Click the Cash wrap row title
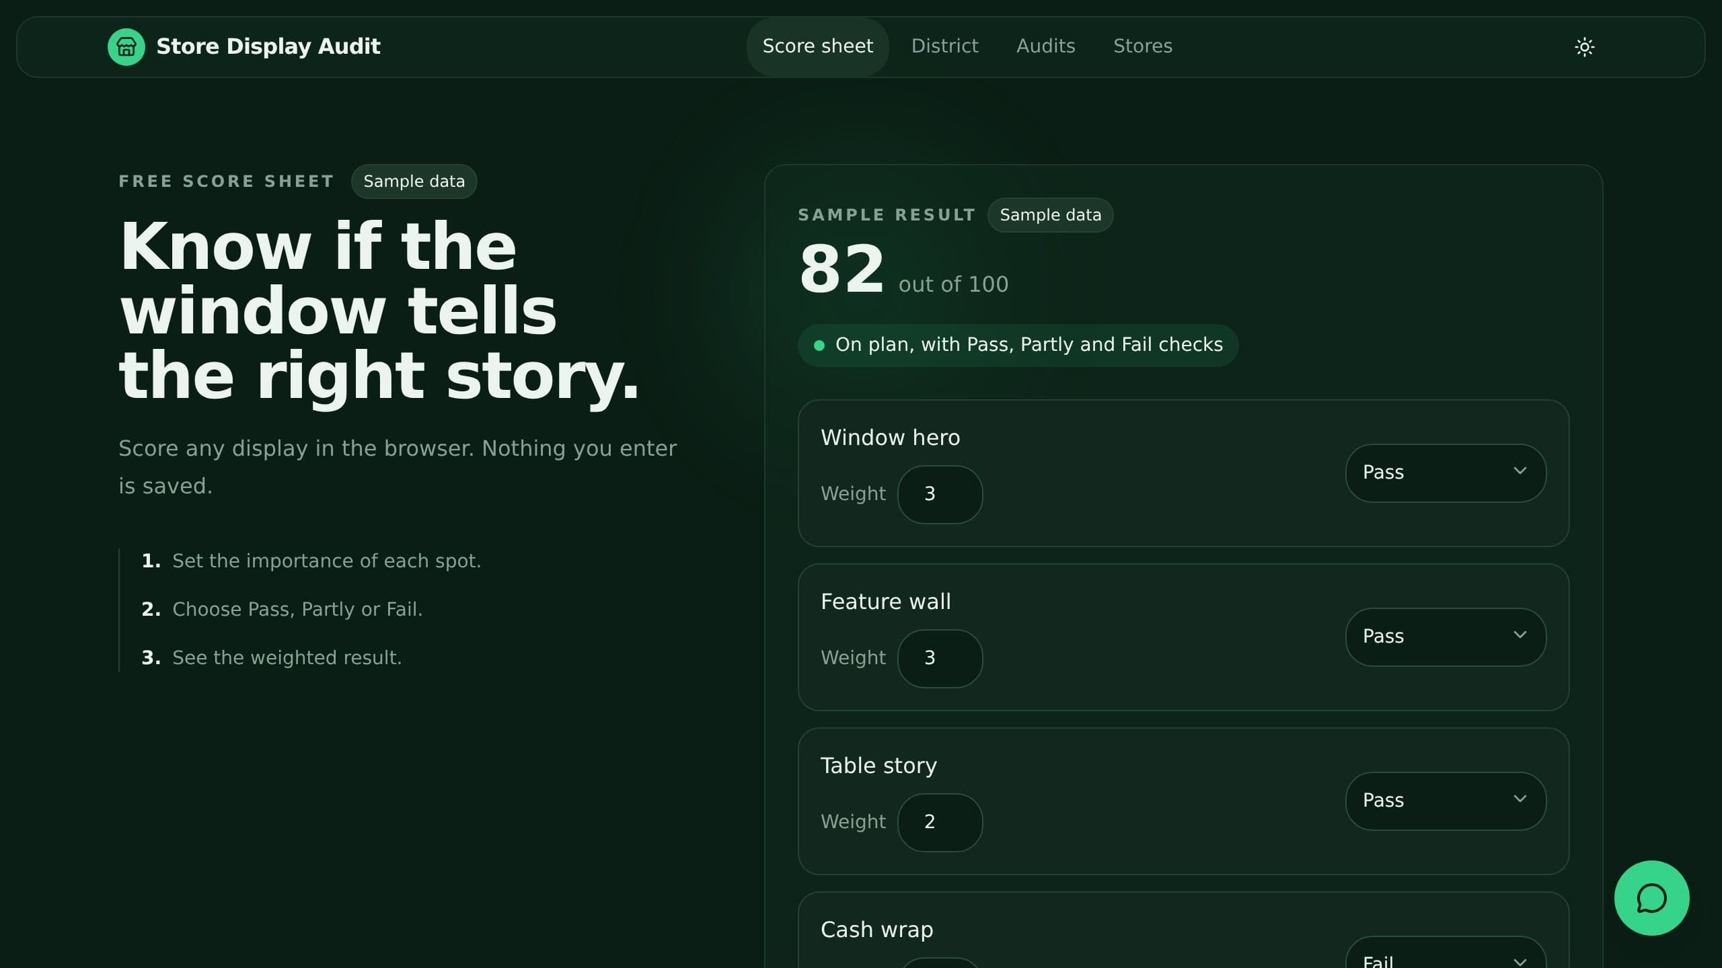 [876, 930]
